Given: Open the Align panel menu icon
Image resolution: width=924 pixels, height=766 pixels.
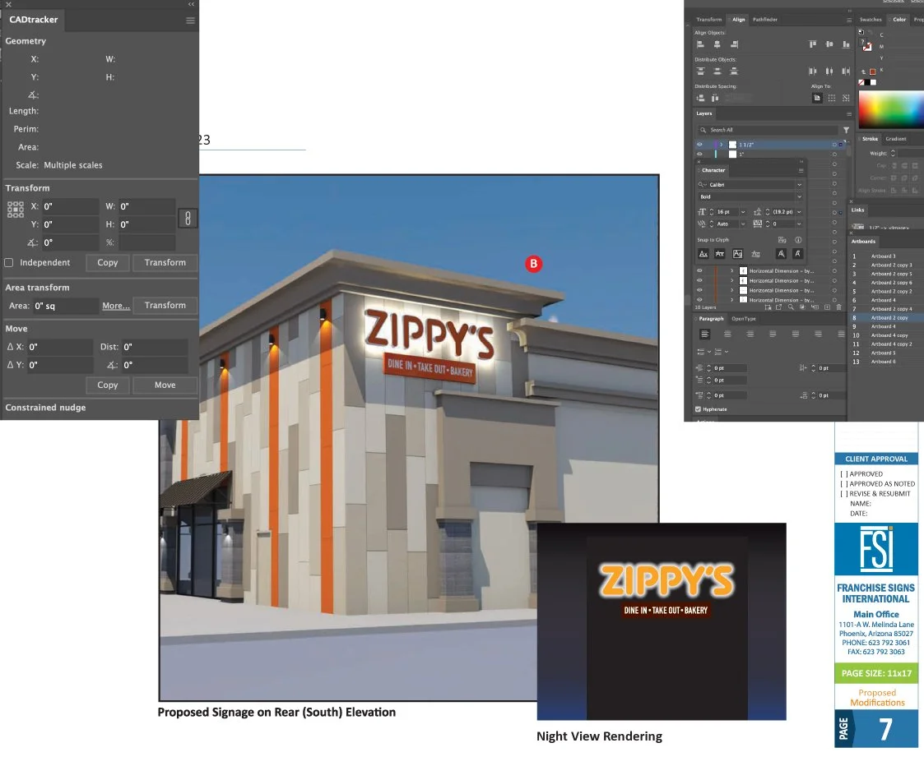Looking at the screenshot, I should (849, 20).
